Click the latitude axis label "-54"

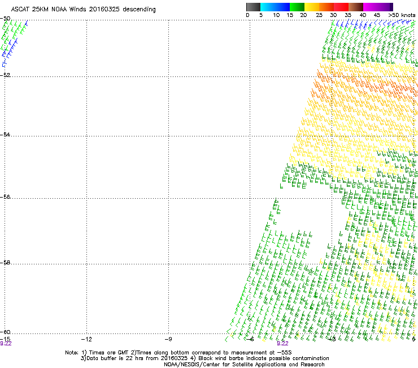tap(5, 134)
